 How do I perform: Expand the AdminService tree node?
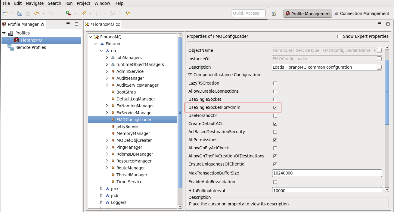tap(107, 71)
